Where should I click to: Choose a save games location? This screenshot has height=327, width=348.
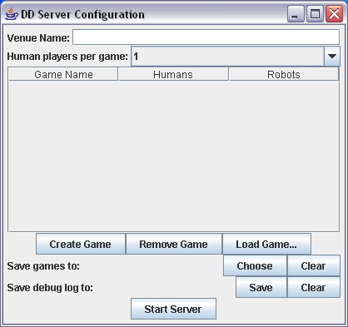click(x=255, y=265)
